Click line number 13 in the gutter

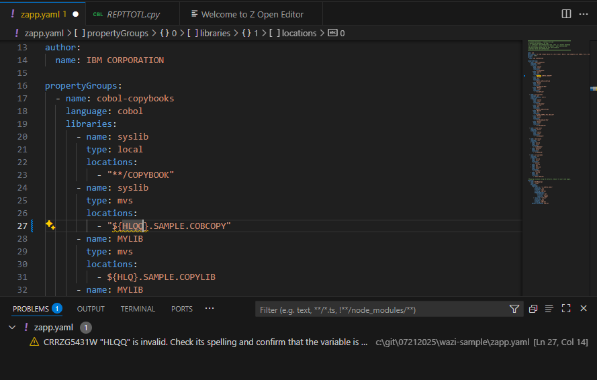(x=22, y=47)
